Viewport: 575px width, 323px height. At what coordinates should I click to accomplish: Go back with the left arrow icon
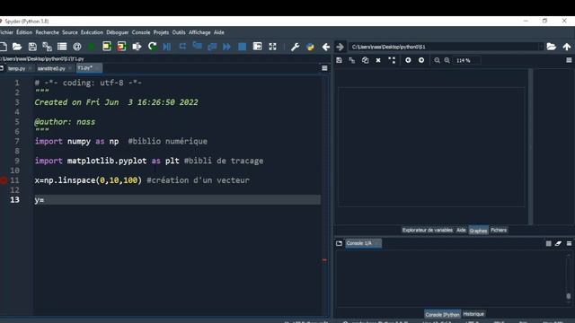[325, 47]
